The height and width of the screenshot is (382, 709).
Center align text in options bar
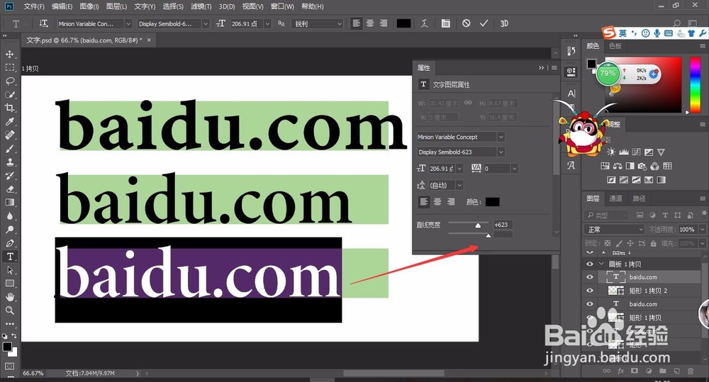tap(370, 23)
